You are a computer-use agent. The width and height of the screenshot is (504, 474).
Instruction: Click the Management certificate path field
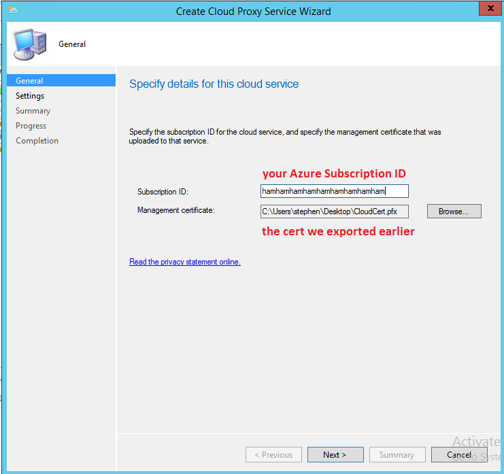334,211
